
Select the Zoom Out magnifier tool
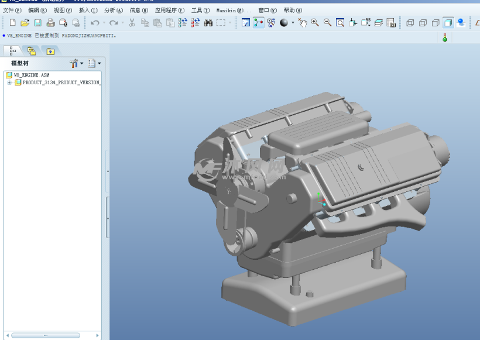(327, 23)
